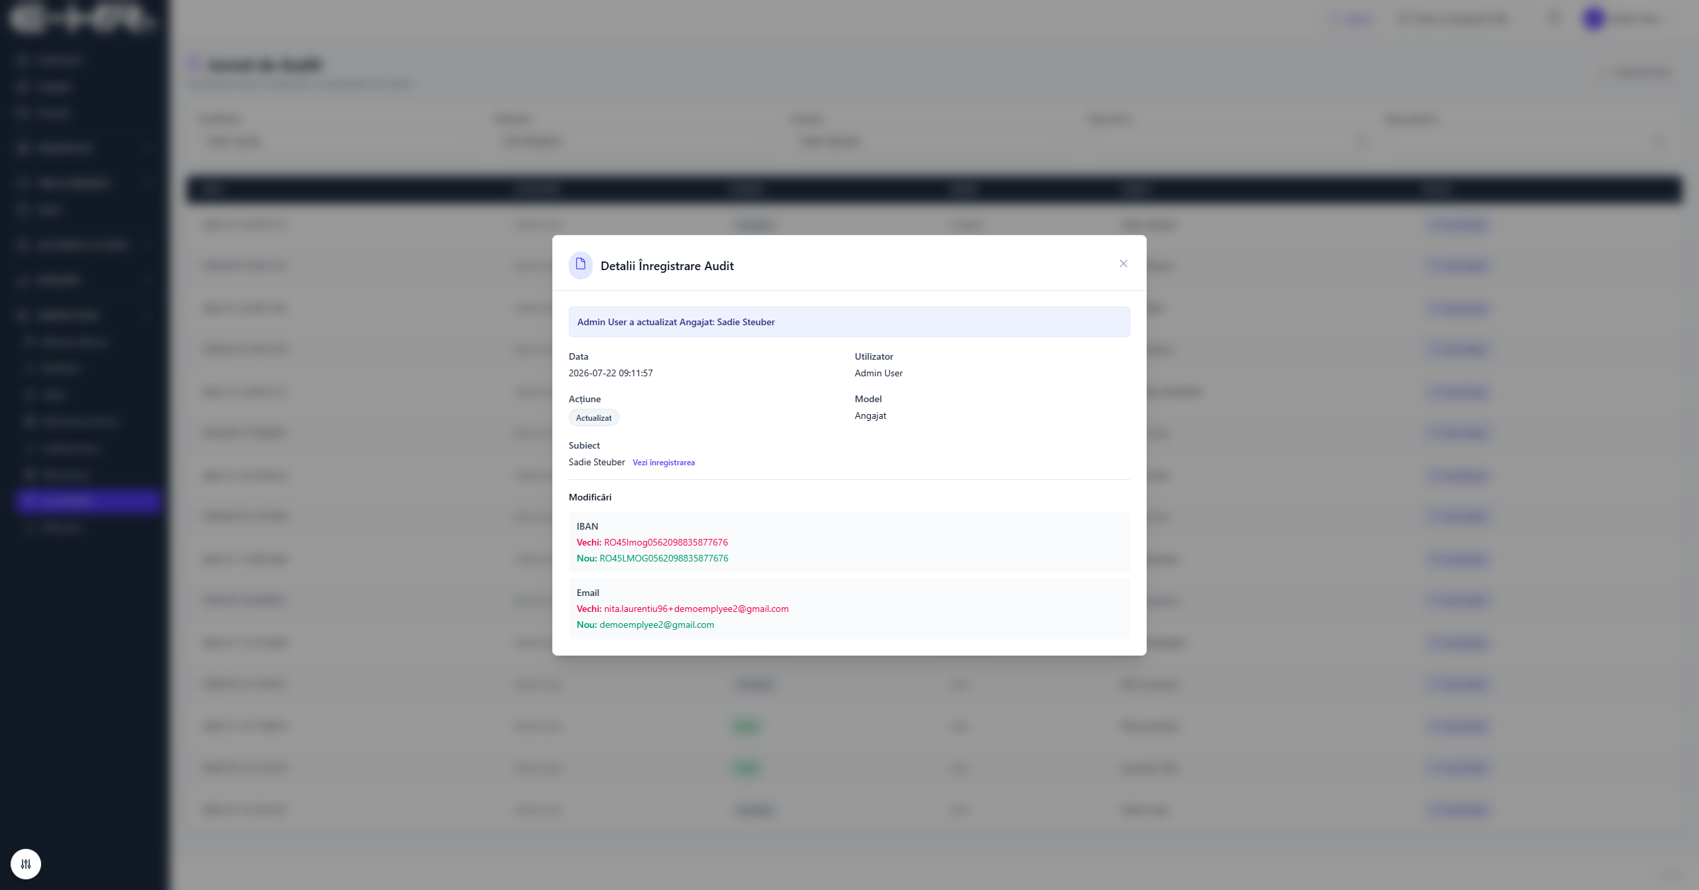Open the customizer sliders button in the corner
Image resolution: width=1699 pixels, height=890 pixels.
click(x=26, y=863)
